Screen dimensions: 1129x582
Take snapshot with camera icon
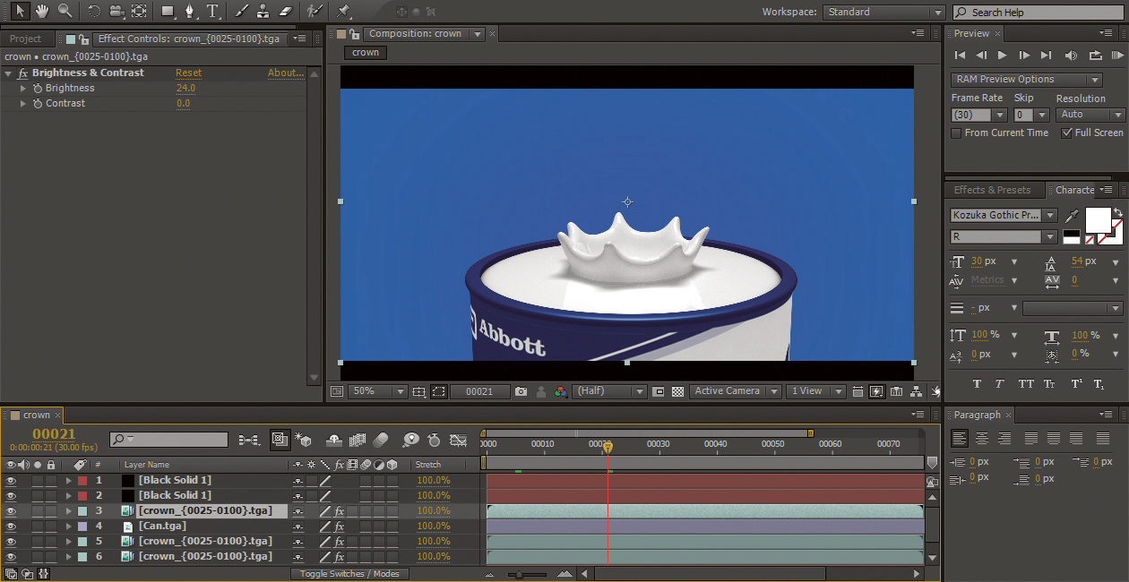[521, 391]
